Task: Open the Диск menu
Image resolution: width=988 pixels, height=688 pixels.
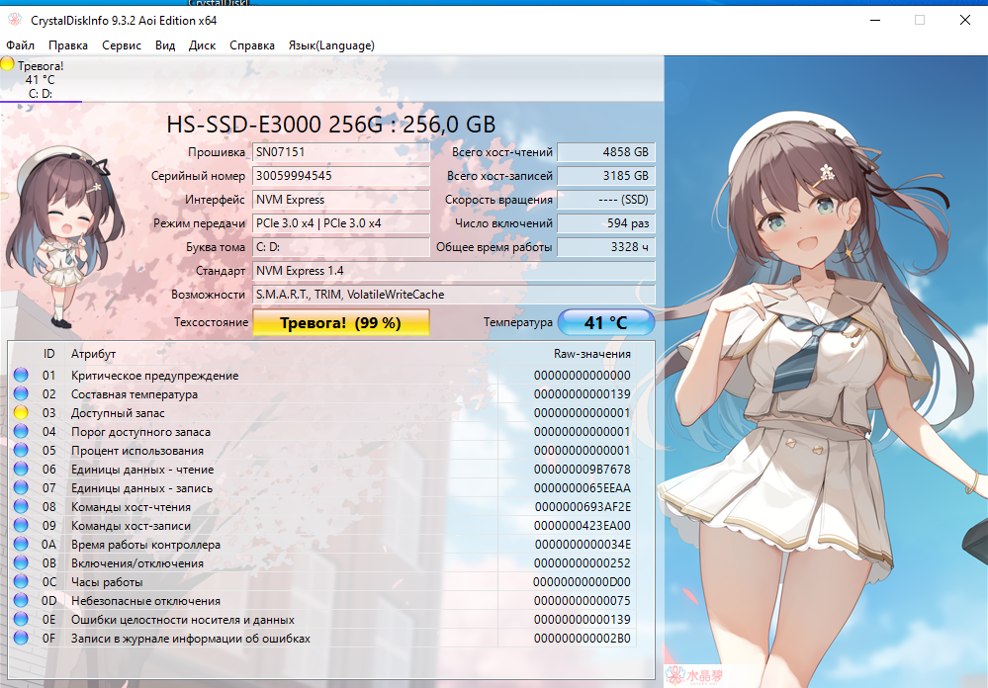Action: click(202, 45)
